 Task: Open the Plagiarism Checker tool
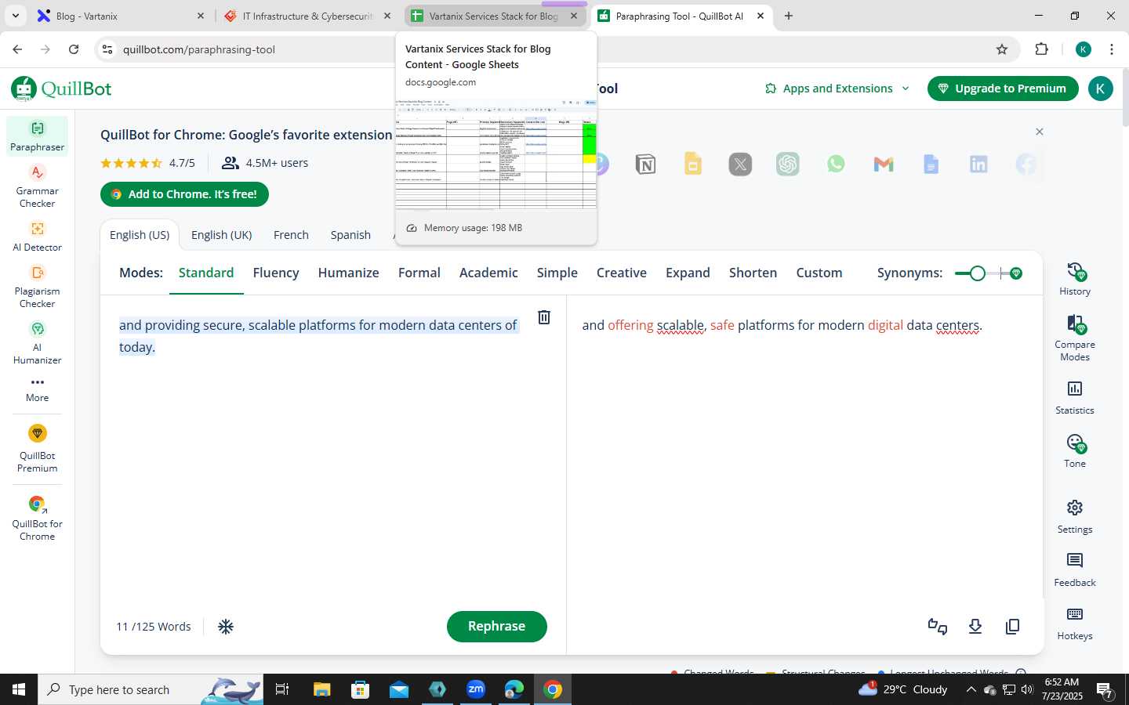[x=37, y=287]
